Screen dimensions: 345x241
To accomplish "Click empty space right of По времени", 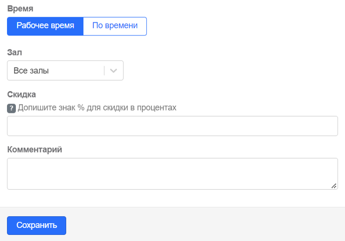I will tap(242, 26).
